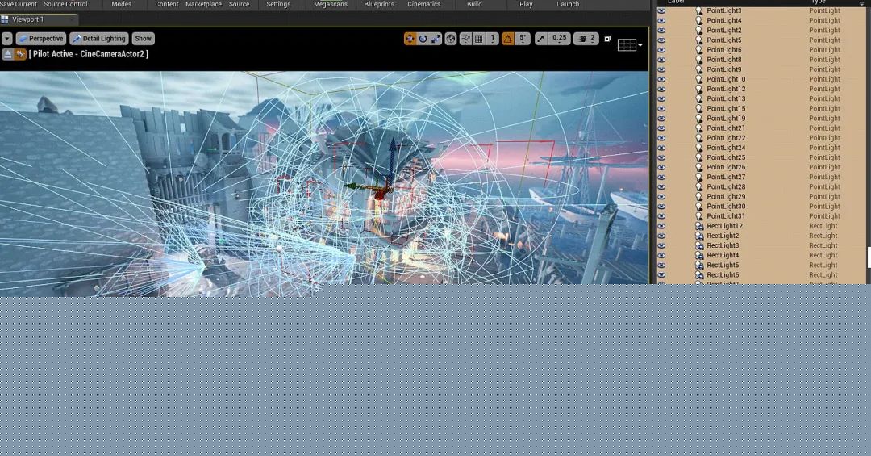The image size is (871, 456).
Task: Hide RectLight3 using its eye icon
Action: [x=661, y=245]
